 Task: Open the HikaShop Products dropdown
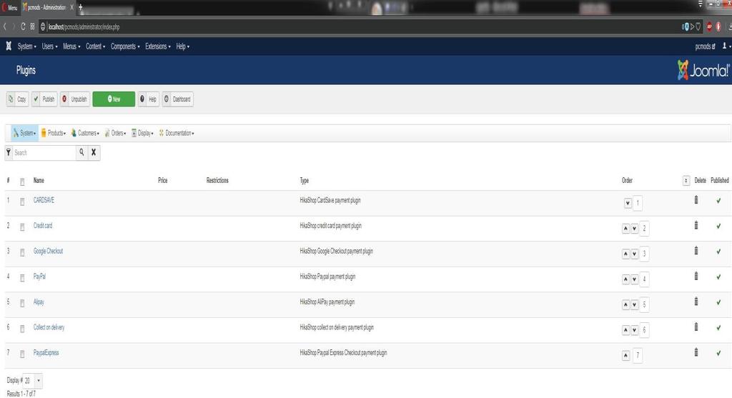pos(53,133)
